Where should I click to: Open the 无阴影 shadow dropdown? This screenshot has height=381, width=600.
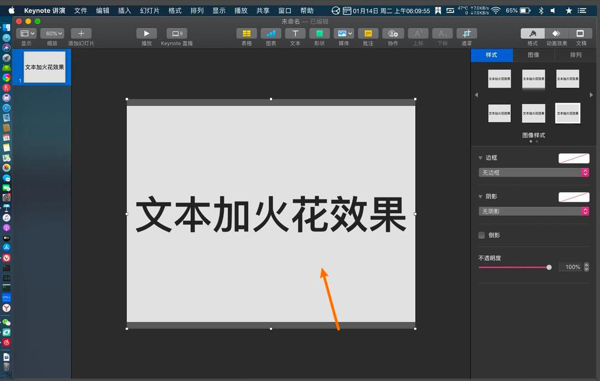[x=533, y=211]
